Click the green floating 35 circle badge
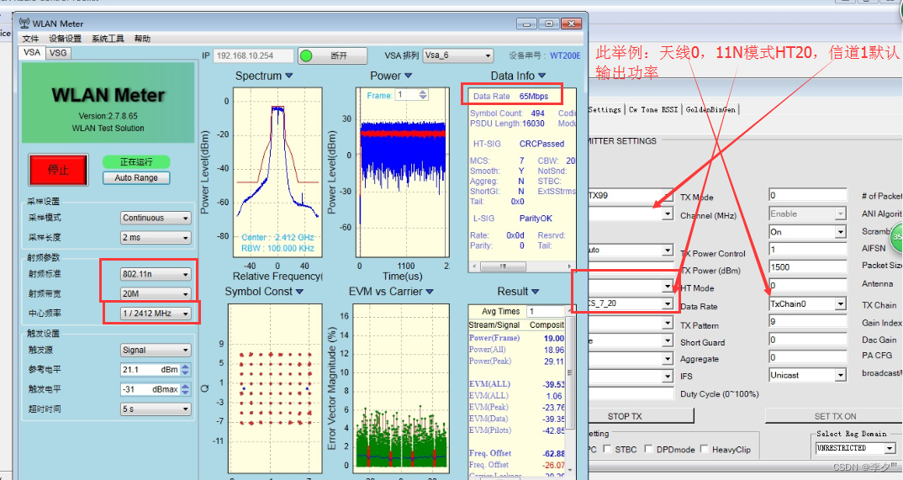The width and height of the screenshot is (903, 480). 897,237
